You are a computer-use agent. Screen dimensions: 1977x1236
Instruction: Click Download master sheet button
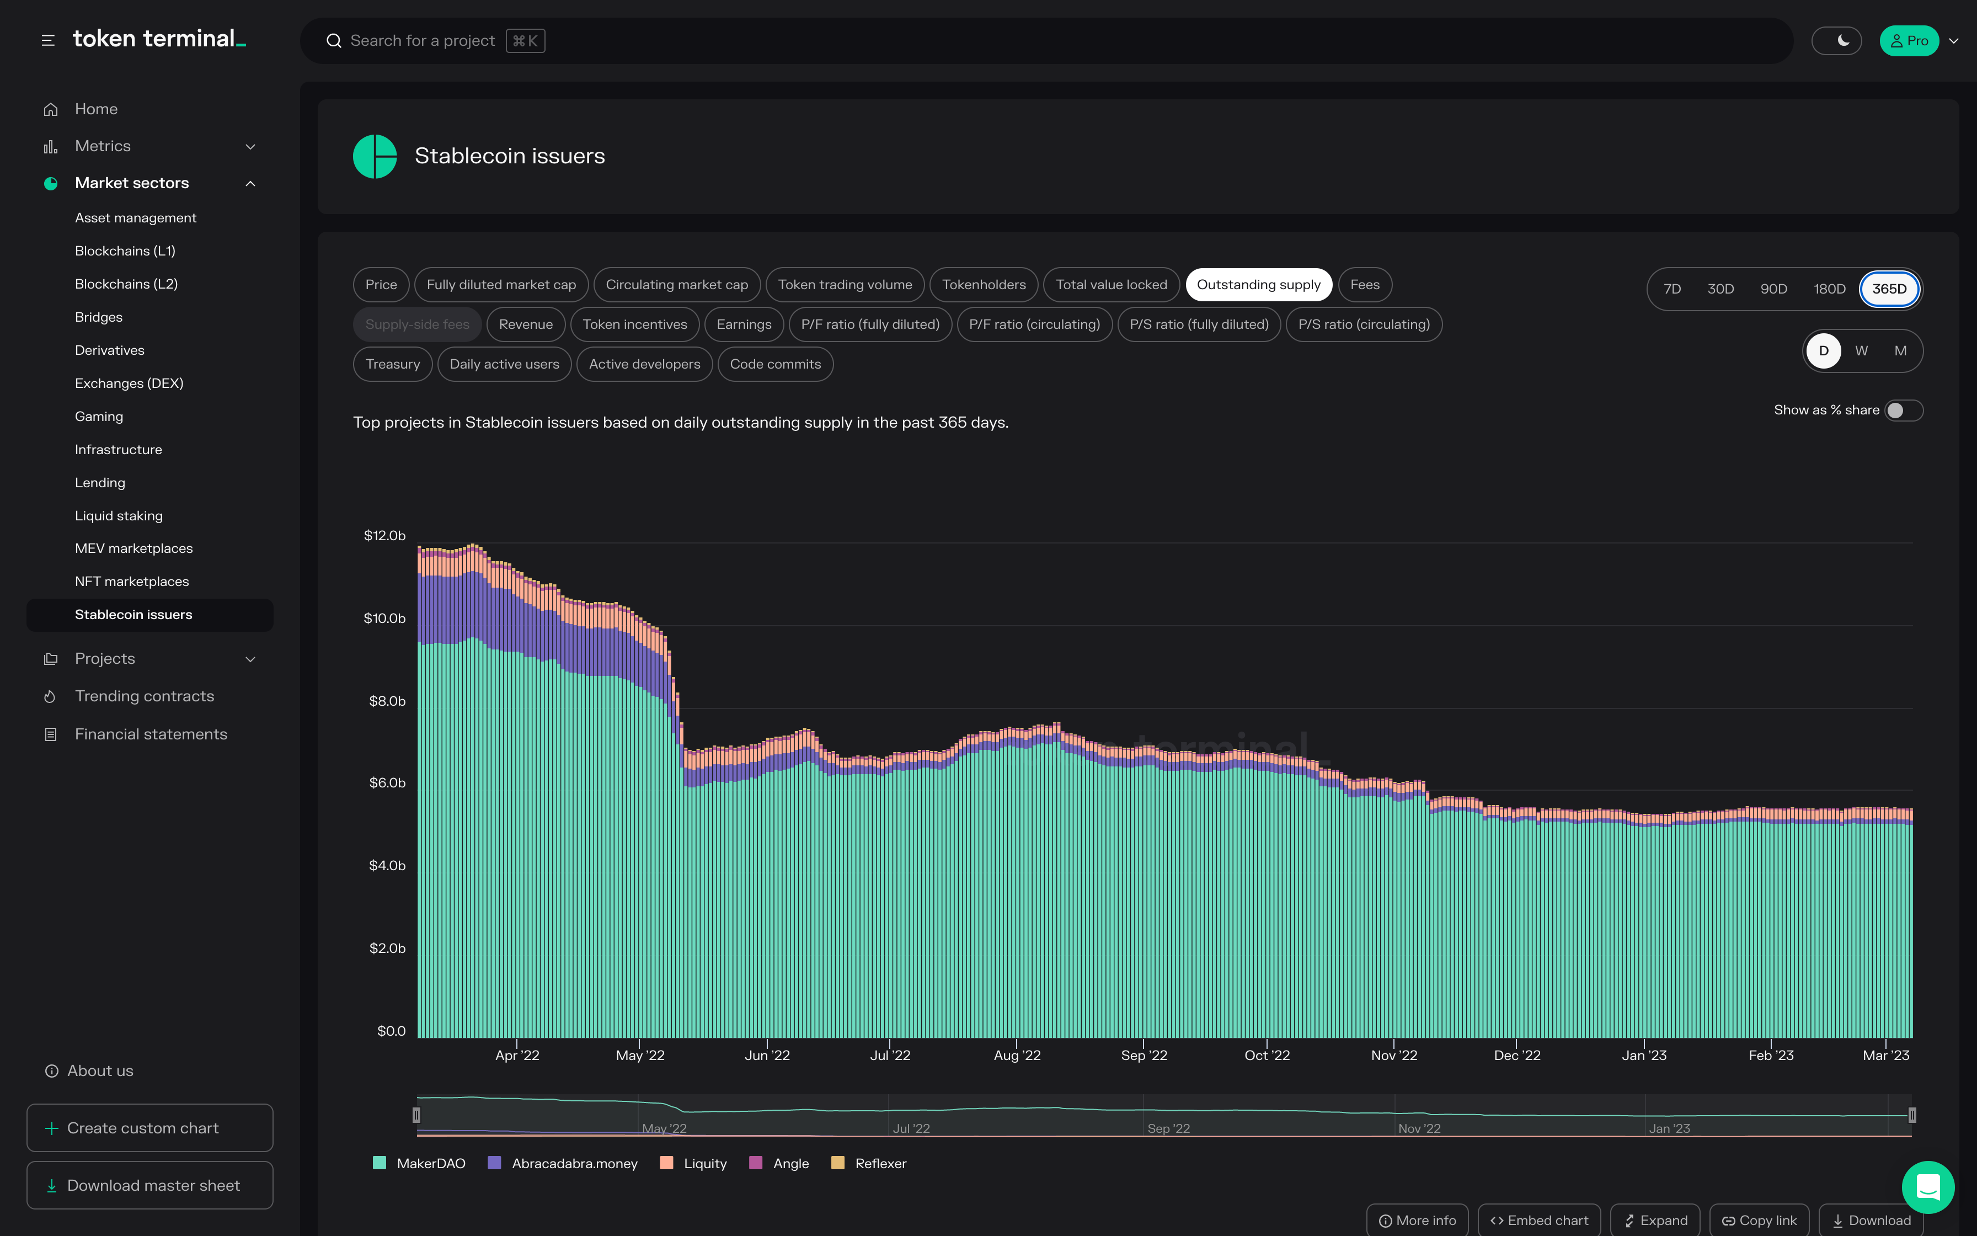point(151,1185)
